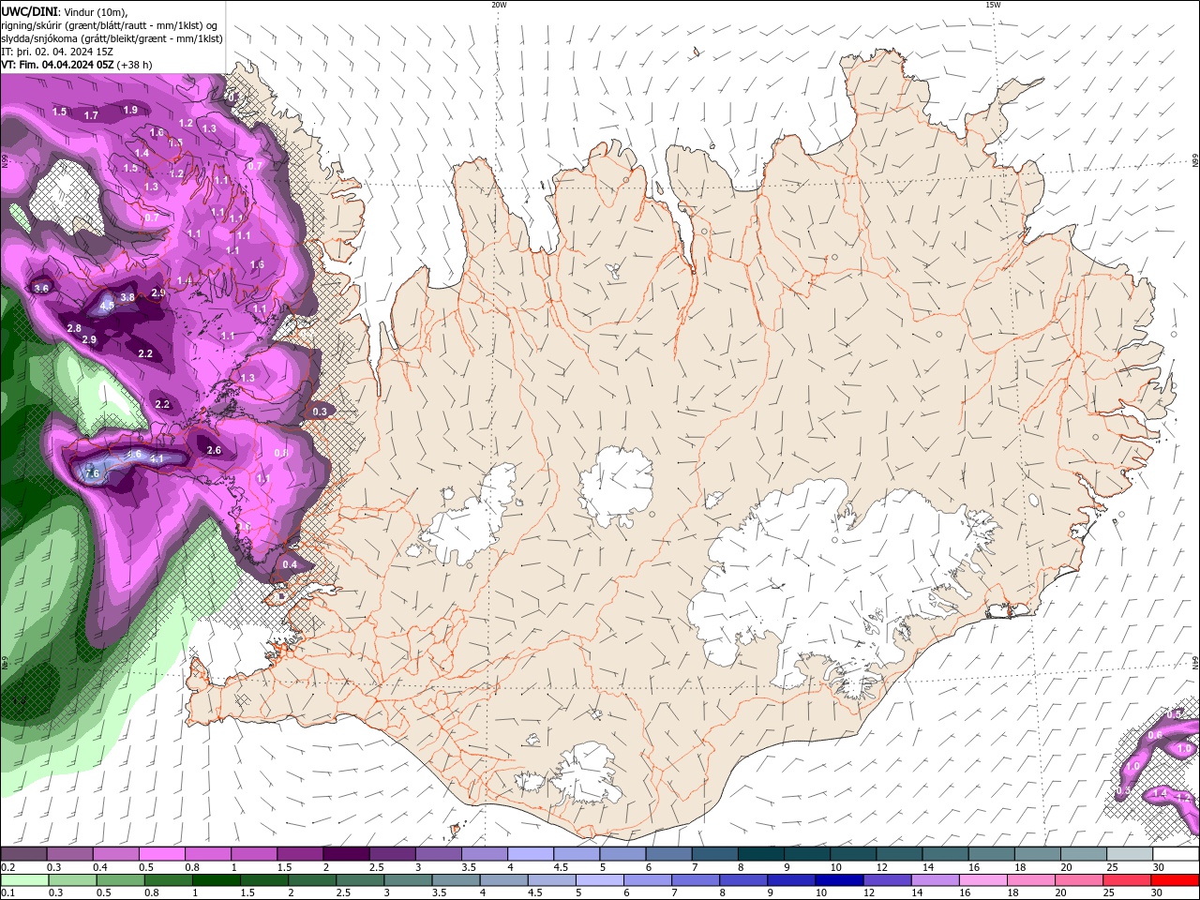Click the 3.6 precipitation value on the map
1200x900 pixels.
click(x=41, y=289)
